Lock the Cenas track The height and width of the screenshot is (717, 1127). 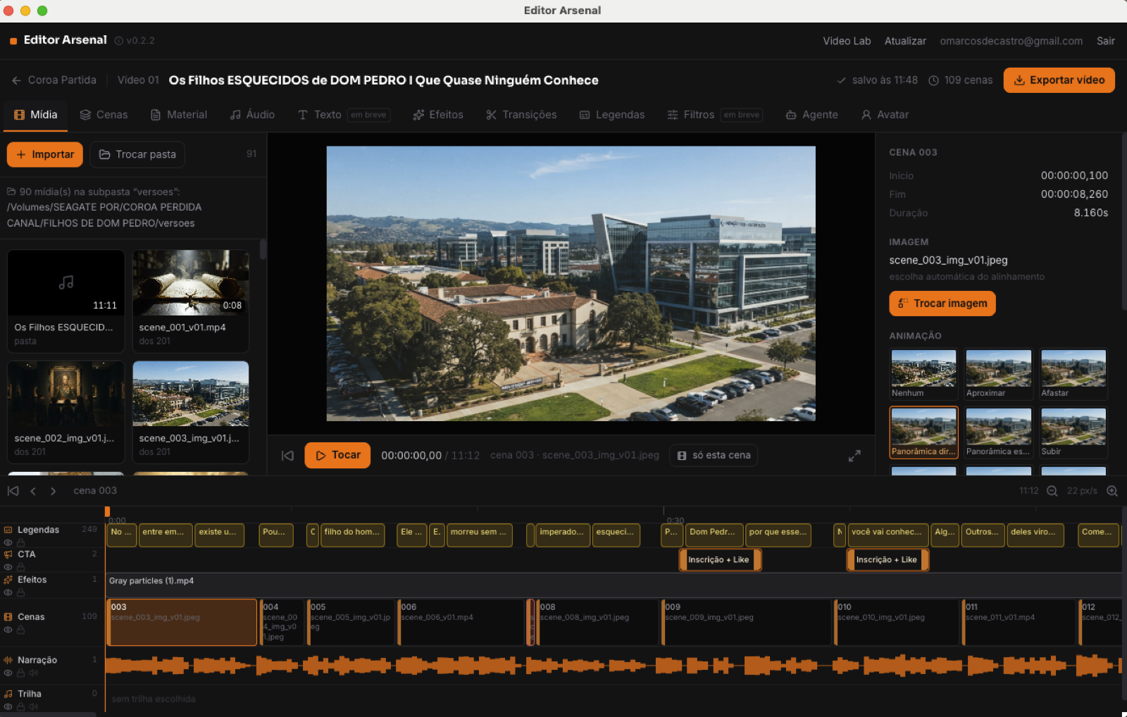point(21,630)
